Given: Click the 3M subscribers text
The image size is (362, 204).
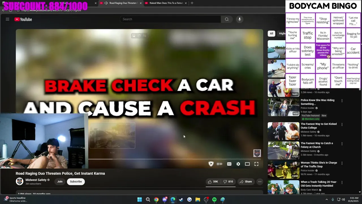Looking at the screenshot, I should [33, 184].
